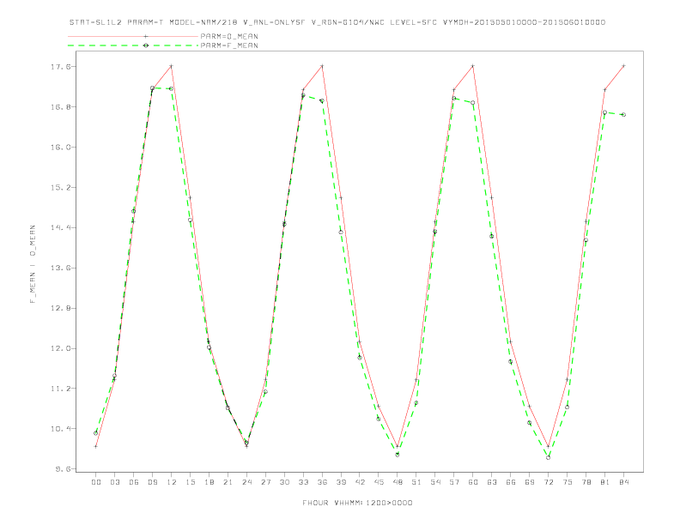Click x-axis tick label 78
The width and height of the screenshot is (680, 525).
(586, 482)
